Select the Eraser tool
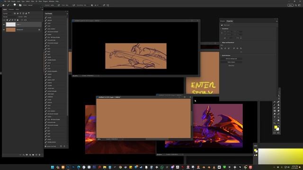303x170 pixels. click(x=278, y=108)
